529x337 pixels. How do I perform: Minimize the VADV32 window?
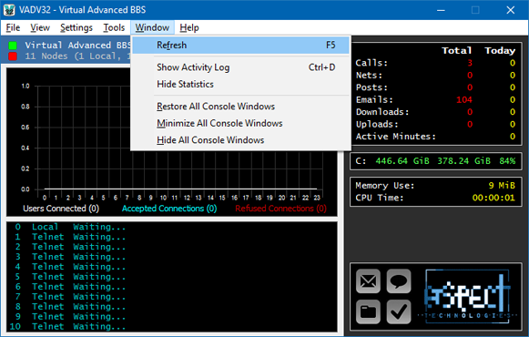(441, 10)
